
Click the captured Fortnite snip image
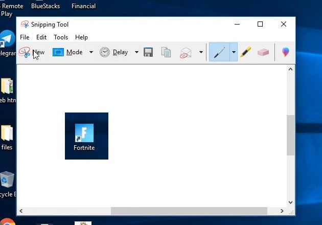(x=86, y=136)
